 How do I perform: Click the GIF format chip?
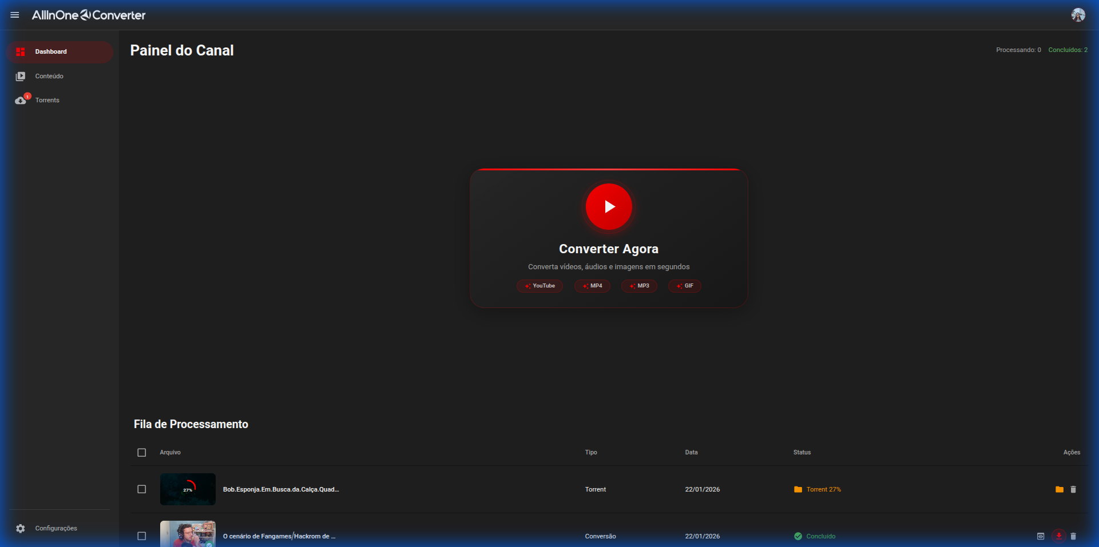click(685, 286)
